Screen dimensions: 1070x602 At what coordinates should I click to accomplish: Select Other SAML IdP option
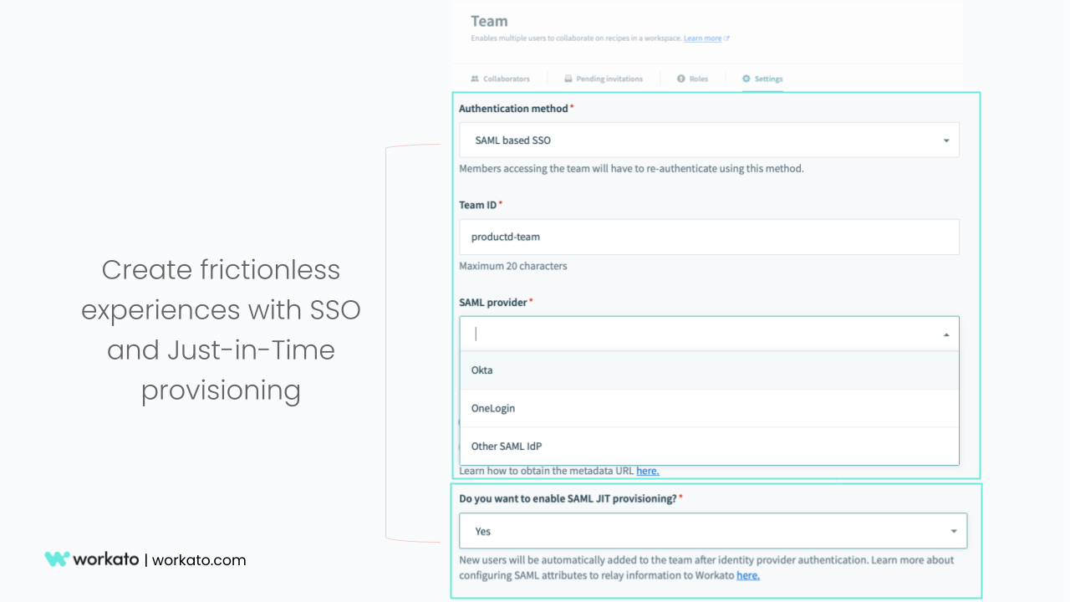(709, 446)
